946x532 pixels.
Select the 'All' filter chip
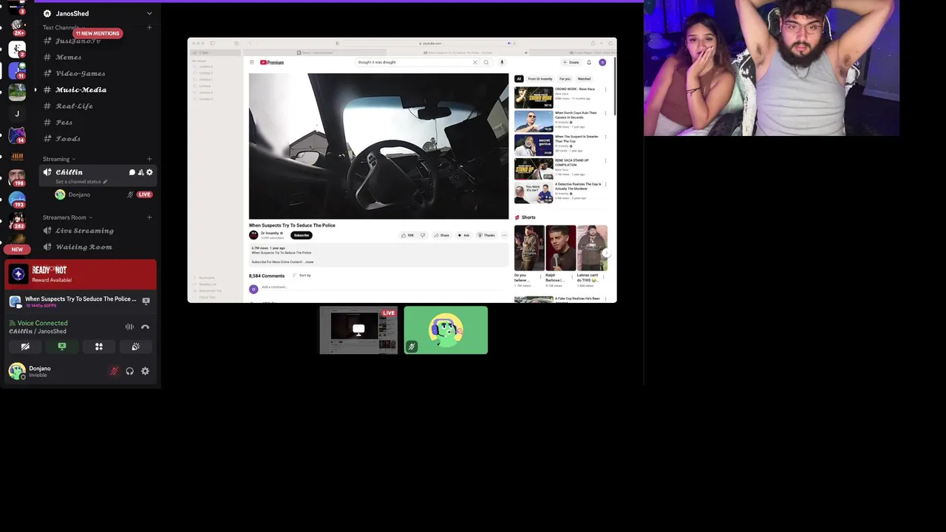(x=519, y=79)
